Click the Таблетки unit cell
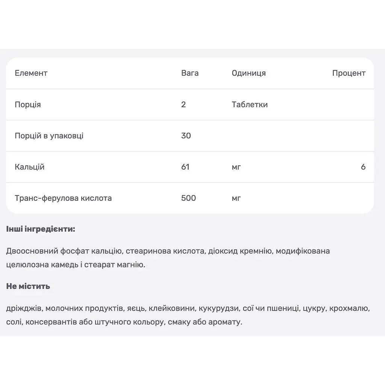This screenshot has width=385, height=385. pyautogui.click(x=250, y=105)
